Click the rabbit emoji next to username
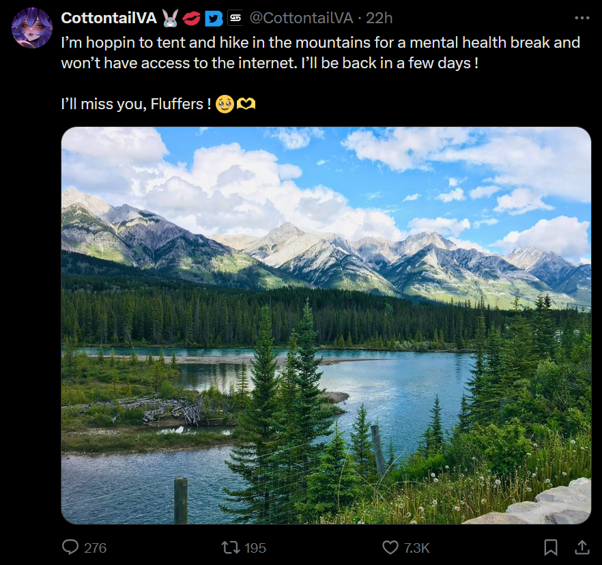Image resolution: width=602 pixels, height=565 pixels. coord(171,18)
